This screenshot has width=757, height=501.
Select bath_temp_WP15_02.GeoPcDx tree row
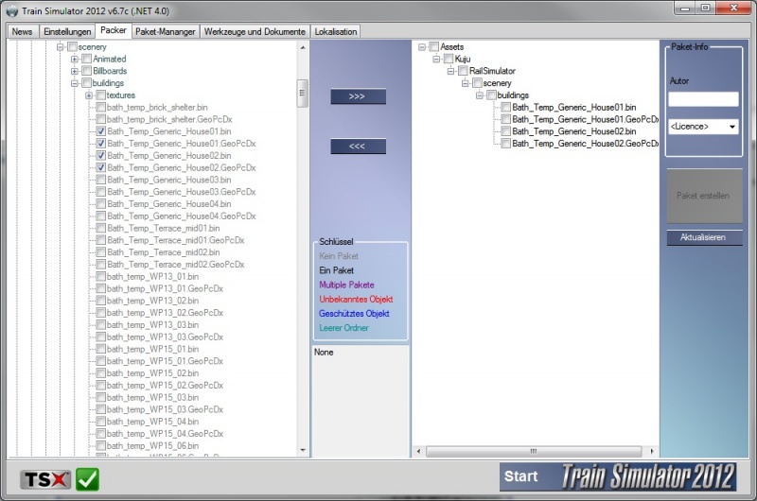click(165, 386)
